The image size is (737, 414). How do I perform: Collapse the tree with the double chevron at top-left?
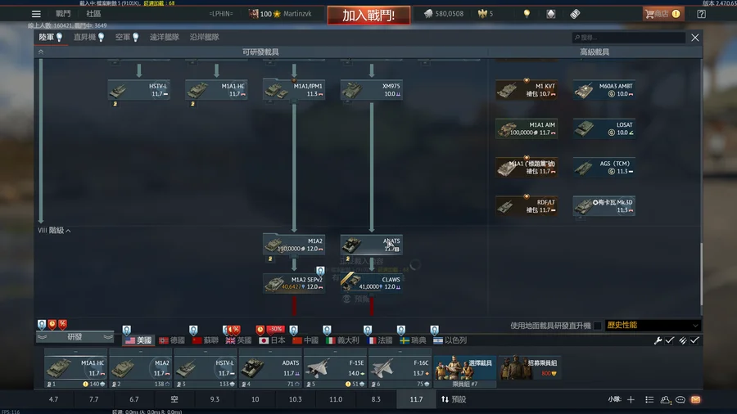41,52
